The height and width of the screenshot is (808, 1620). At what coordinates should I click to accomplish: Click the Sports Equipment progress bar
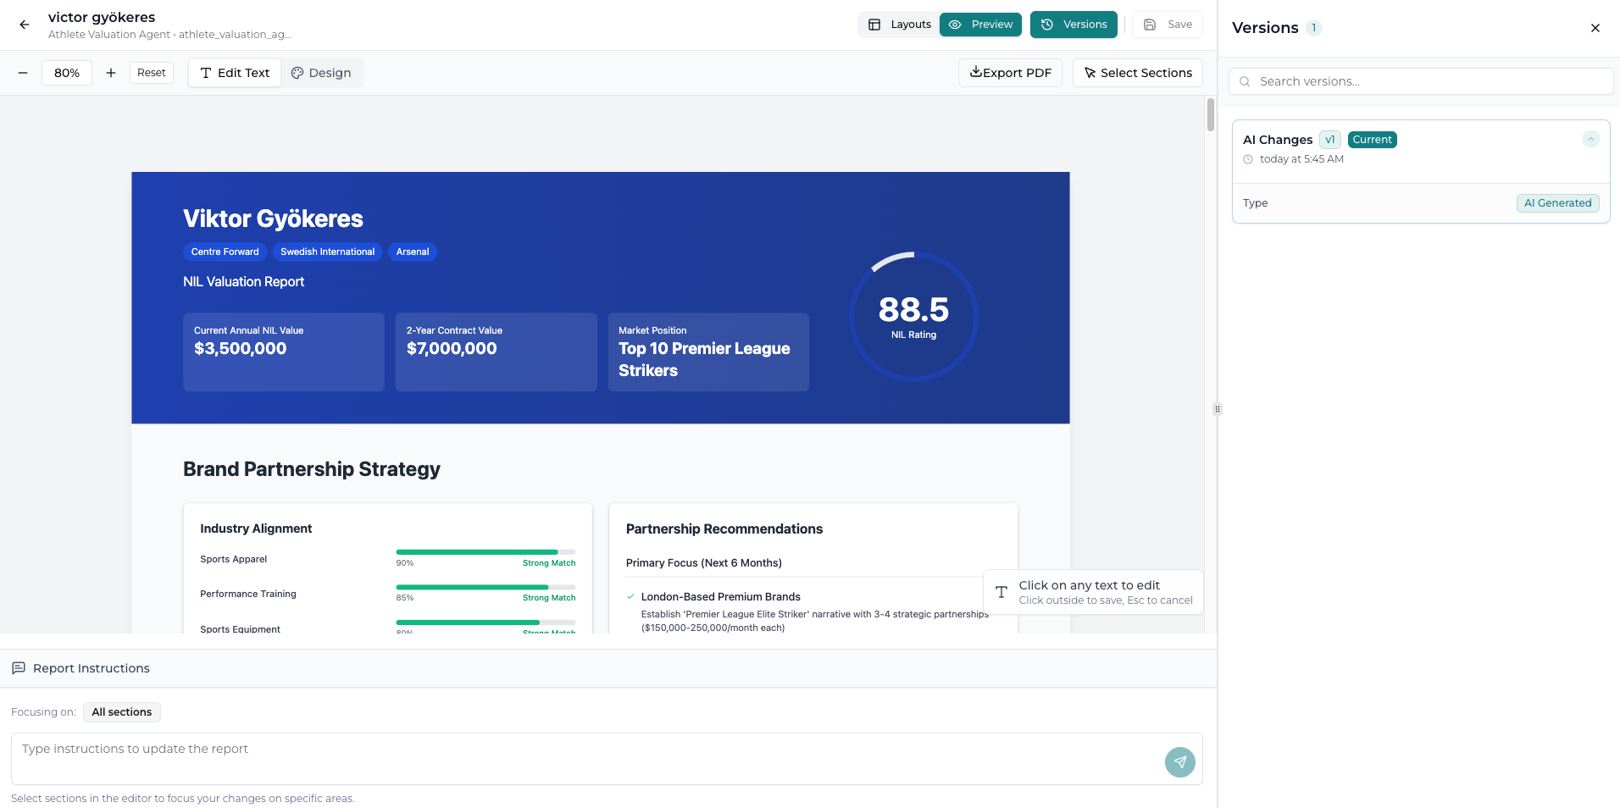click(x=485, y=623)
